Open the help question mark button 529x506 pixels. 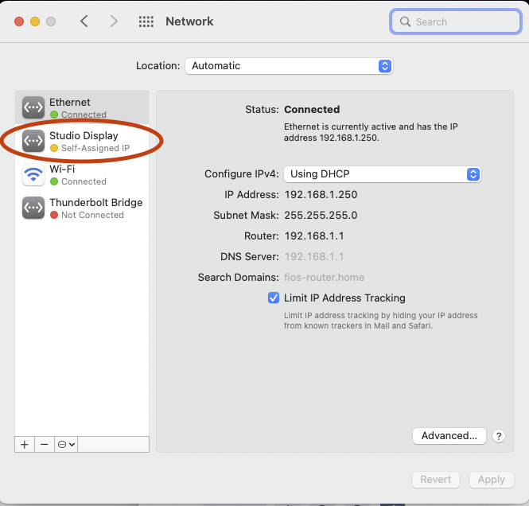[x=499, y=436]
